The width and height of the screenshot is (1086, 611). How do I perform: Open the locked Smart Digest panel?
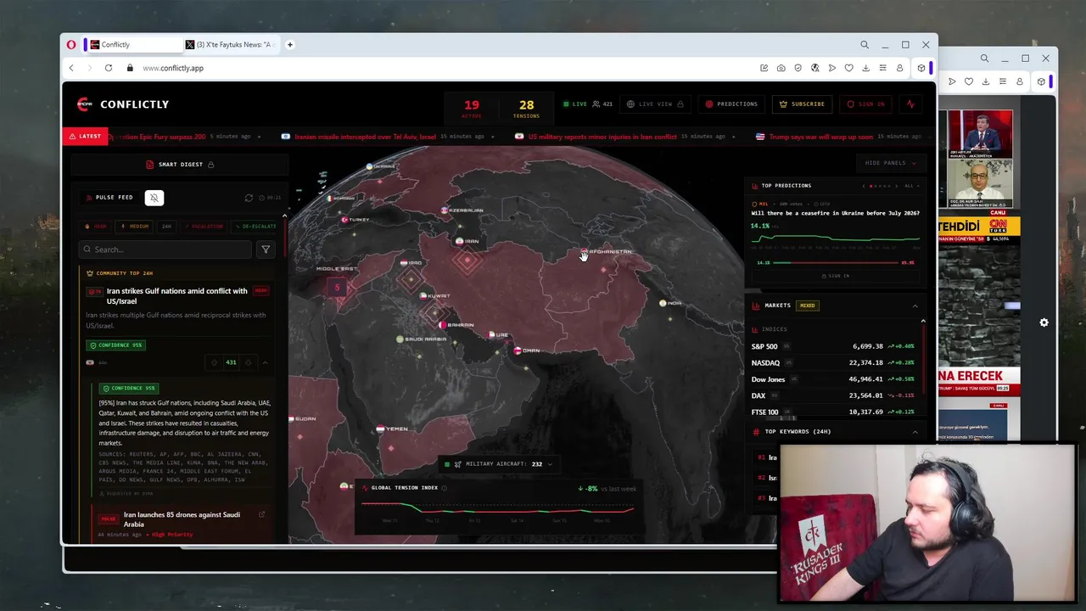[x=180, y=165]
